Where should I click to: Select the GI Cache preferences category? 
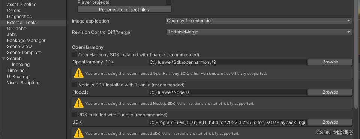click(x=16, y=29)
